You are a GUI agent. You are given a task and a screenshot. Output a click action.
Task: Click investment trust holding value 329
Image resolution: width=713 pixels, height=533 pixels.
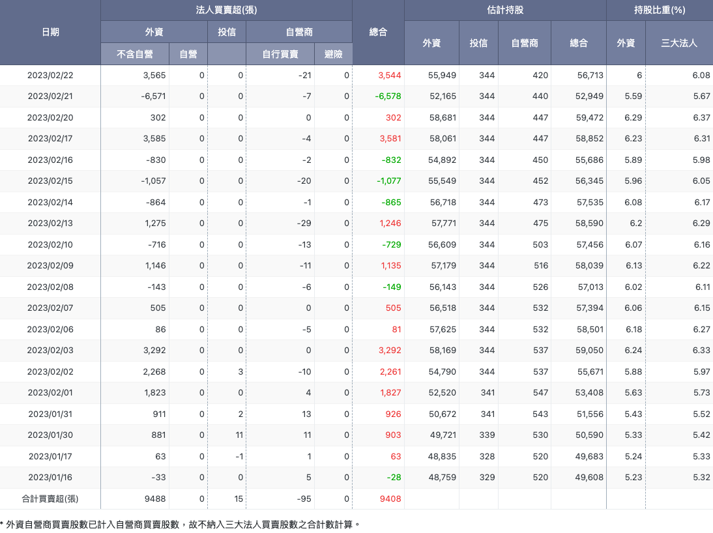pos(487,477)
